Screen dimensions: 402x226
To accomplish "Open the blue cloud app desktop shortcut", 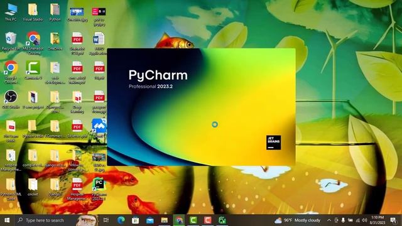I will tap(99, 129).
